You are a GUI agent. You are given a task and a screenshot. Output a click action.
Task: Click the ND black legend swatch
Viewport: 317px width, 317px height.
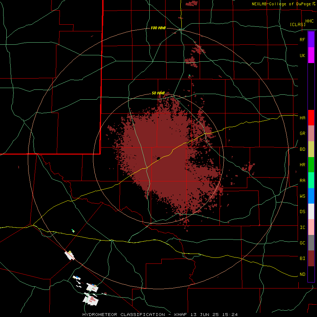point(311,274)
